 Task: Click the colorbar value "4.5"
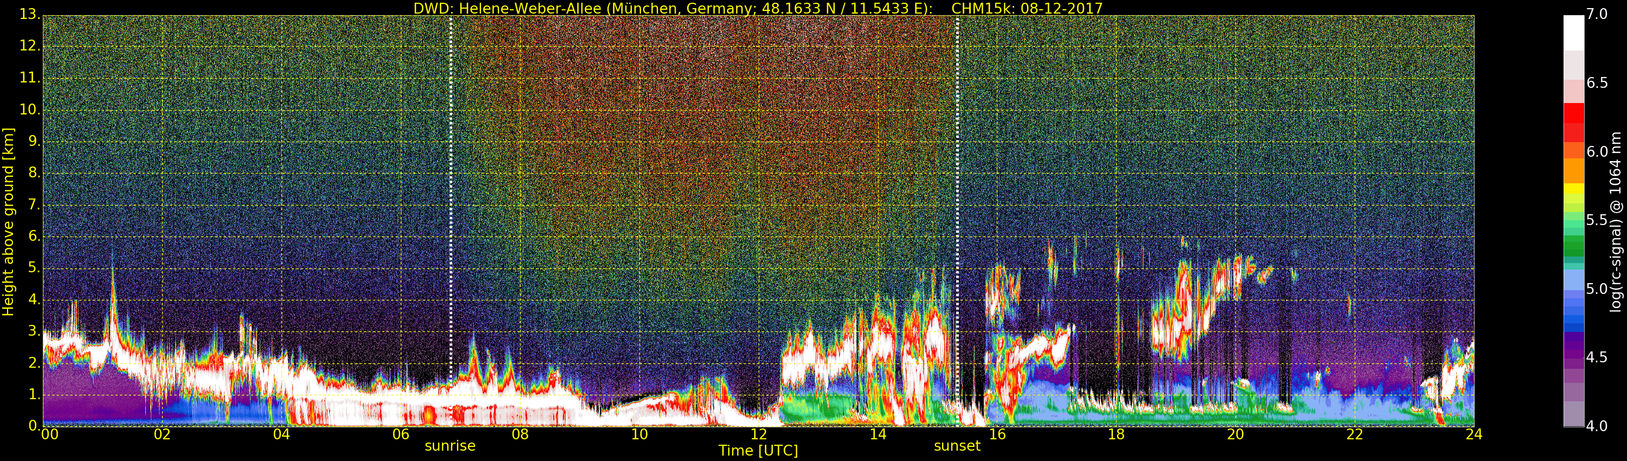(1597, 357)
